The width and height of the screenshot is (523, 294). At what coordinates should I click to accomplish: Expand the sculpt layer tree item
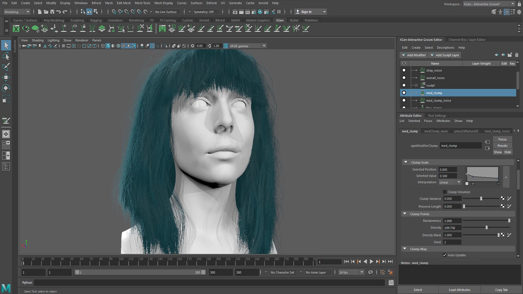coord(416,85)
